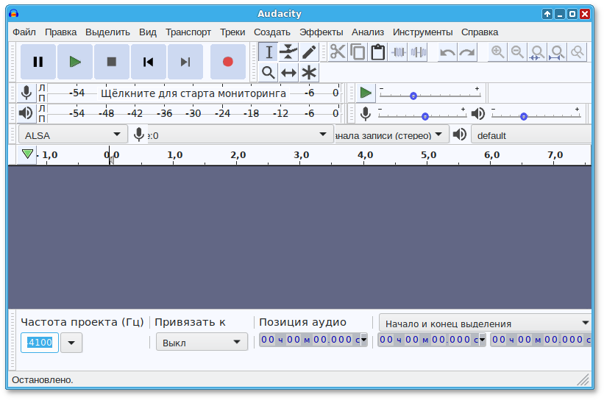The width and height of the screenshot is (604, 400).
Task: Open the Справка menu
Action: tap(480, 32)
